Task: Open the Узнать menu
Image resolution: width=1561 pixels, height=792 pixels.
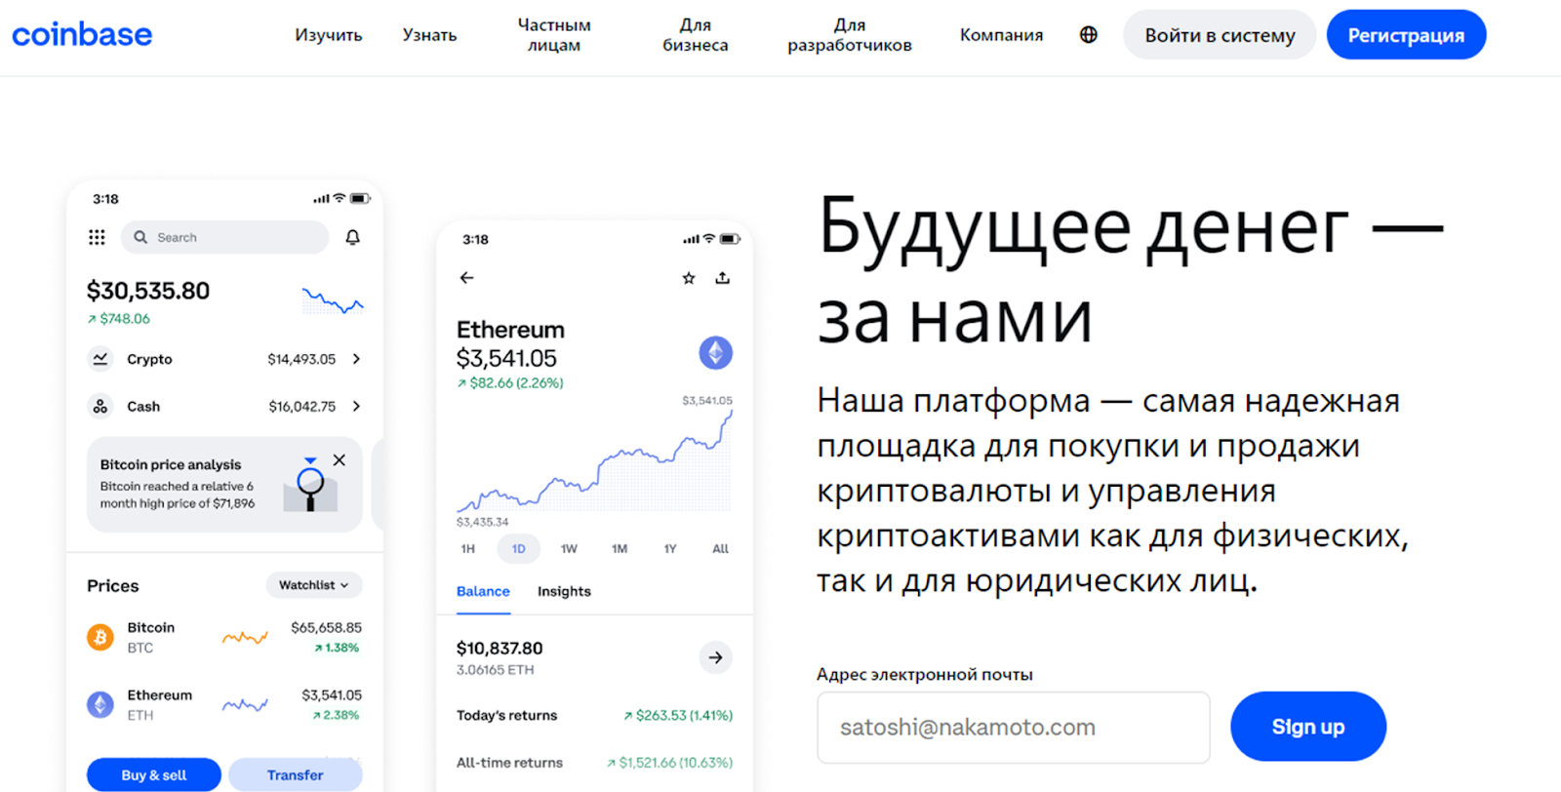Action: (x=429, y=35)
